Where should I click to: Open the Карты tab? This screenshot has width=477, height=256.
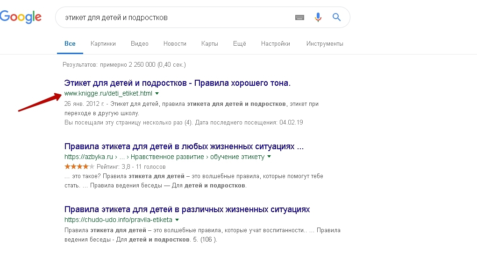[210, 43]
